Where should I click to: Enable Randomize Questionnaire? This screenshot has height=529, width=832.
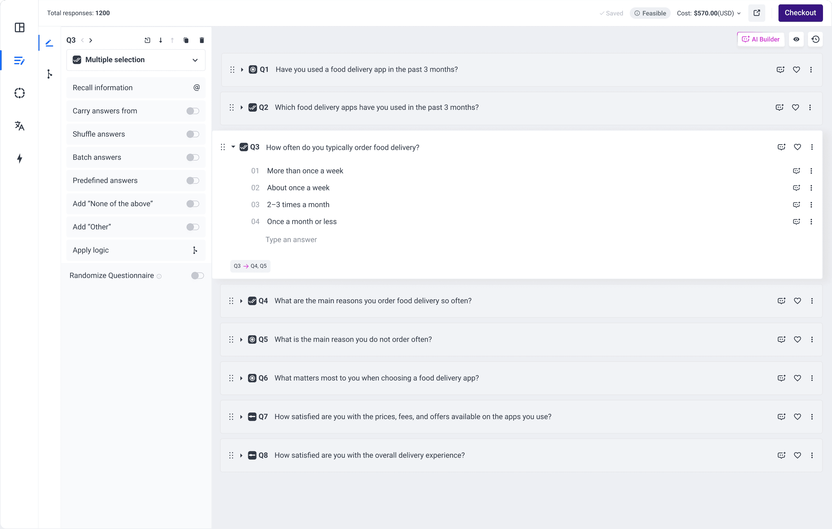197,275
